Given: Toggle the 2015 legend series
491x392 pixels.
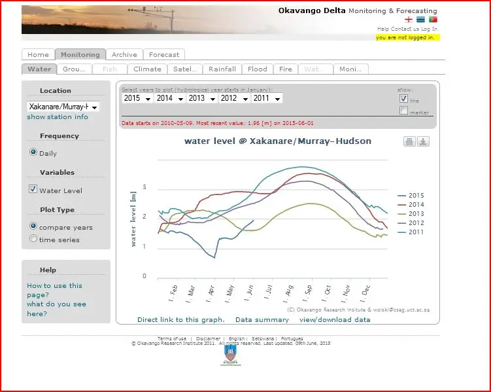Looking at the screenshot, I should (x=411, y=195).
